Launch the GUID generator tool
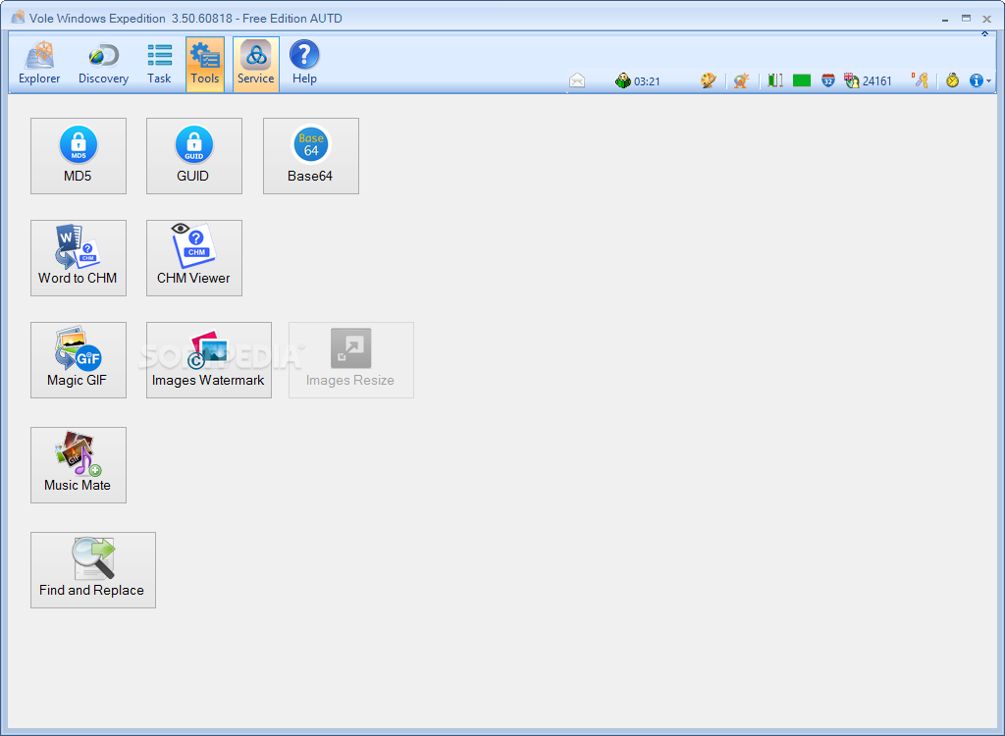 [194, 156]
